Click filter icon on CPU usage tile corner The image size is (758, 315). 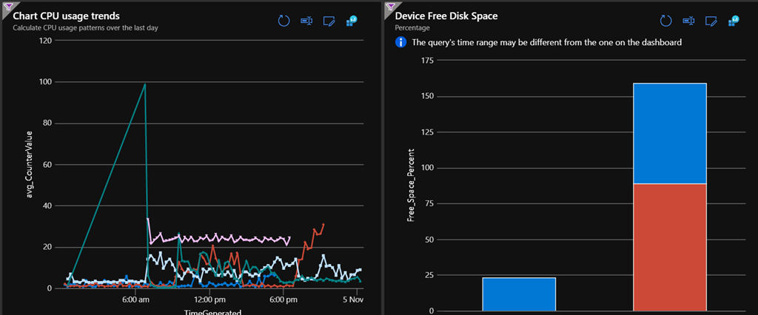pos(5,4)
